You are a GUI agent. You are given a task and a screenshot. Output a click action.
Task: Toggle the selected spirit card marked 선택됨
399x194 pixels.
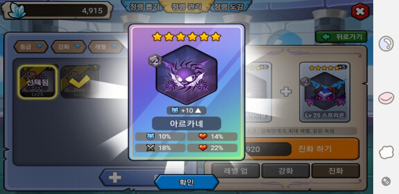[38, 82]
